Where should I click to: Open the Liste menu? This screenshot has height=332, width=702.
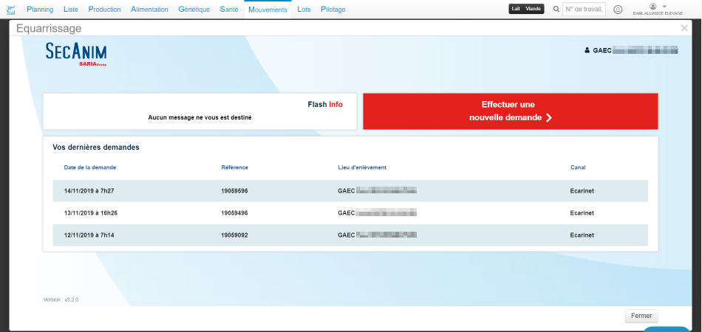[71, 10]
